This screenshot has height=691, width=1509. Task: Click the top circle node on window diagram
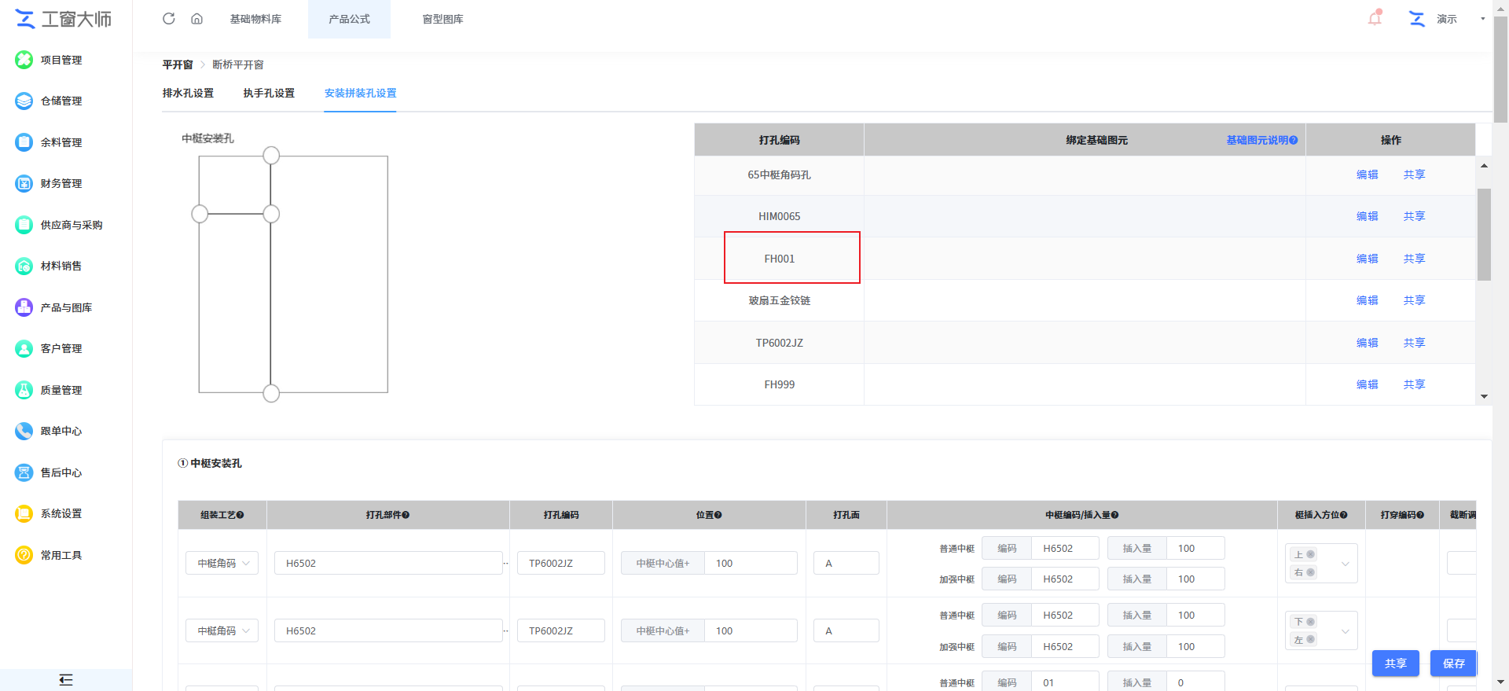[271, 156]
